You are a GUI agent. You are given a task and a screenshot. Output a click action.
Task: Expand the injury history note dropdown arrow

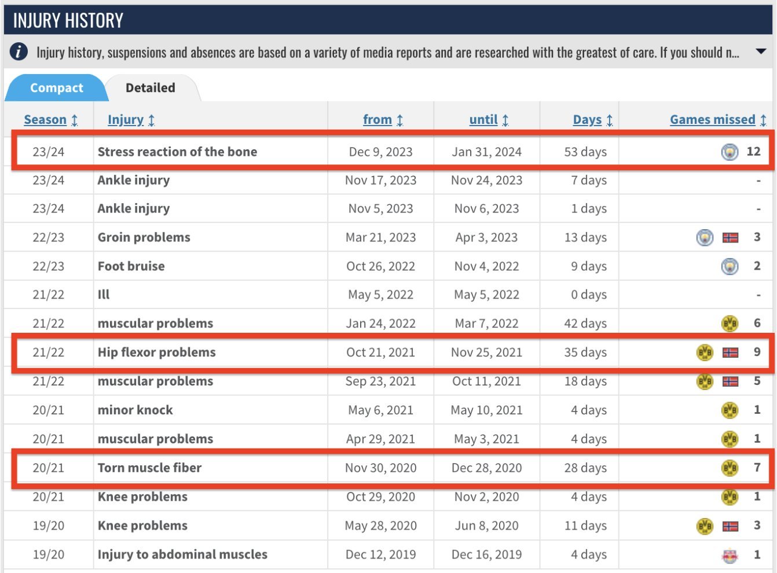tap(761, 52)
